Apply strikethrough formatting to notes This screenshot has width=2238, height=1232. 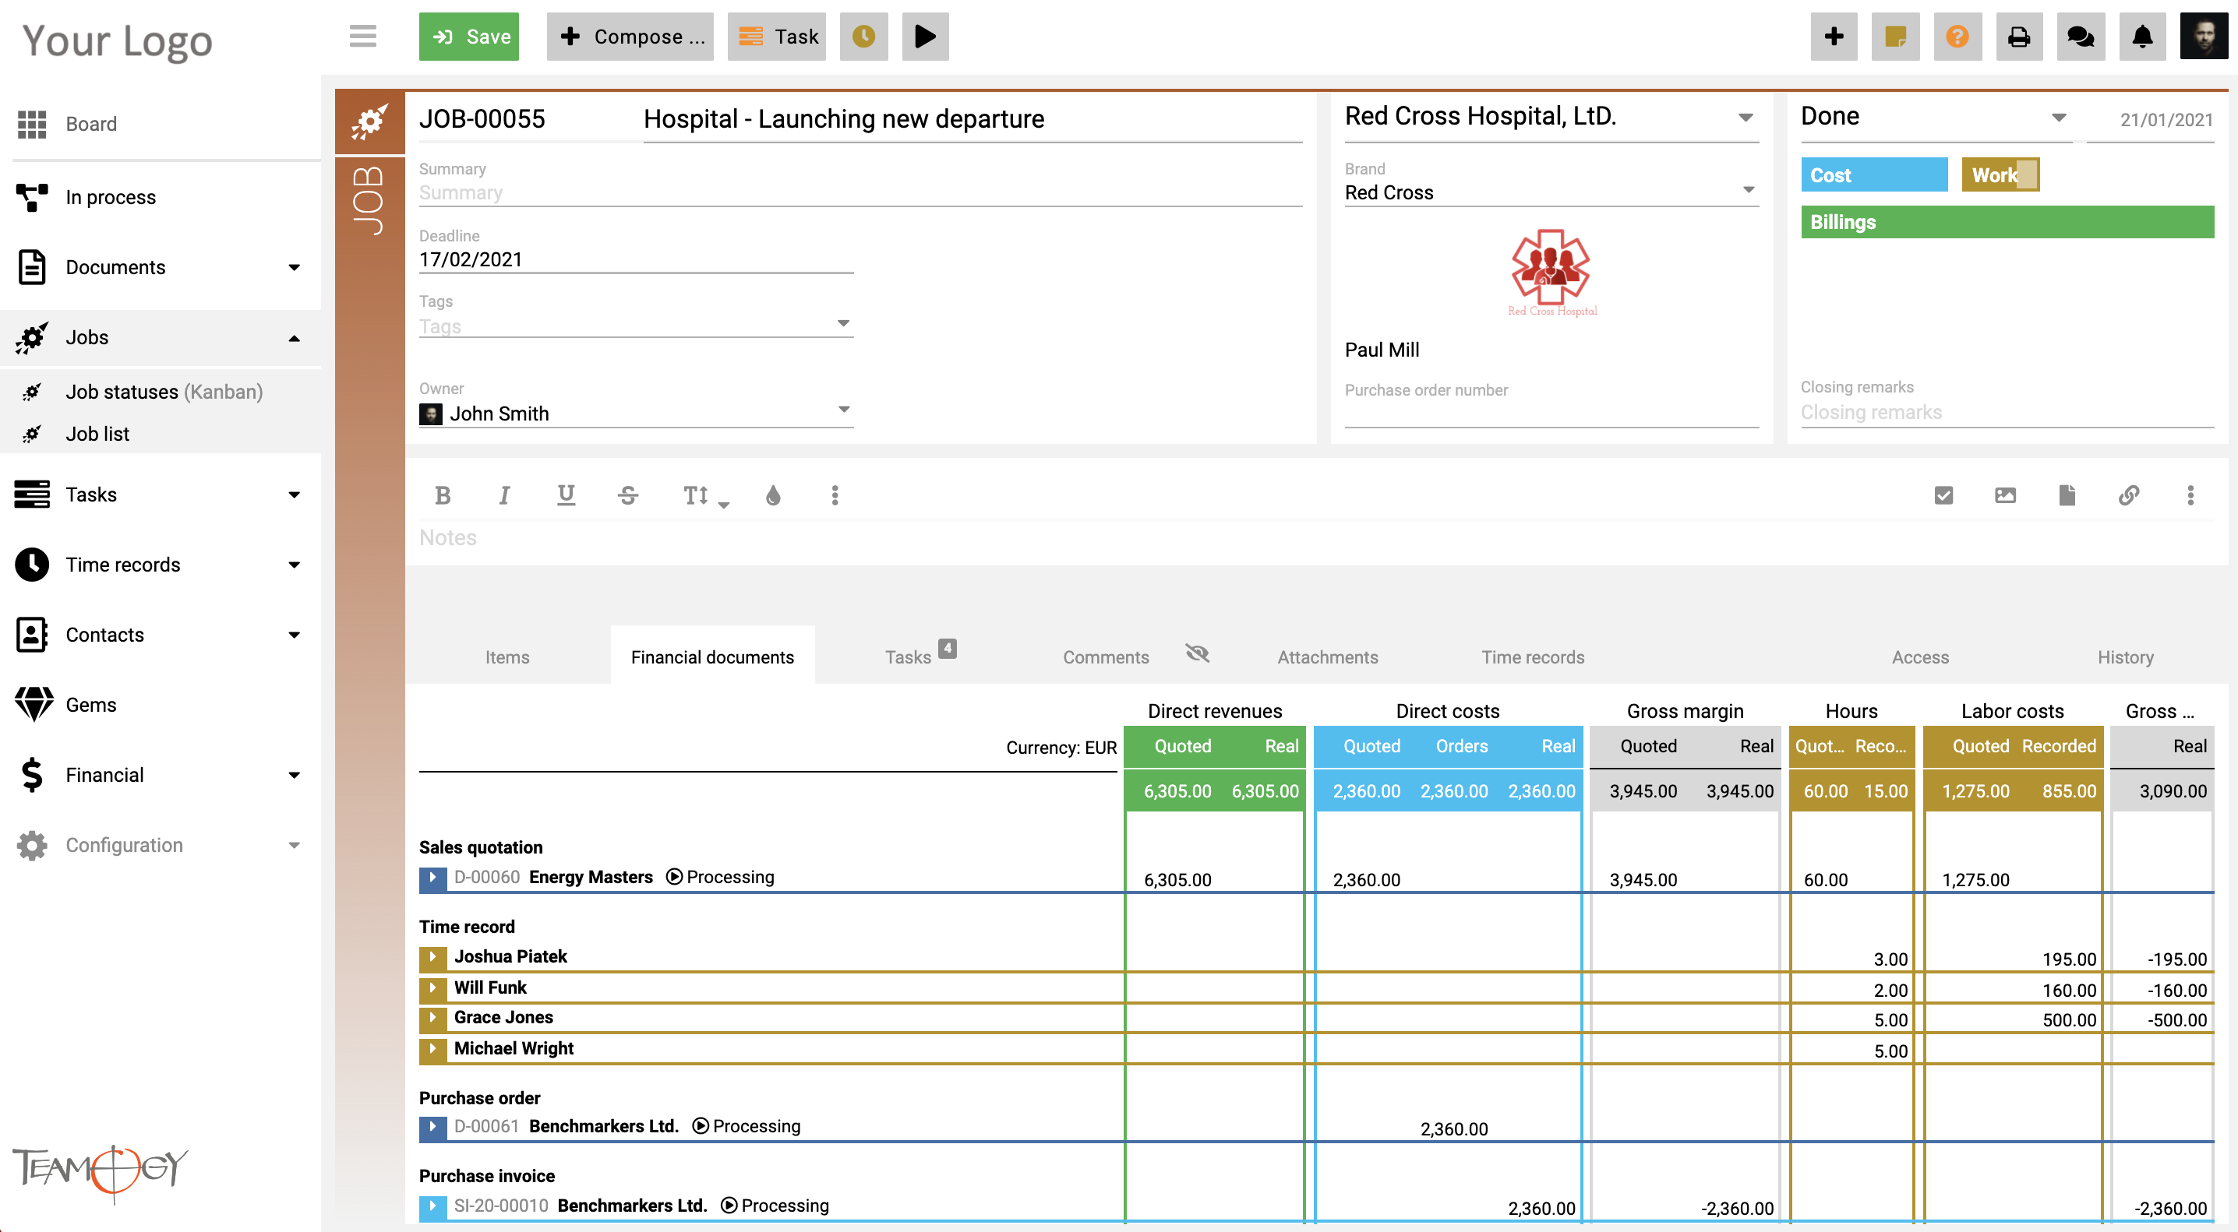click(628, 495)
